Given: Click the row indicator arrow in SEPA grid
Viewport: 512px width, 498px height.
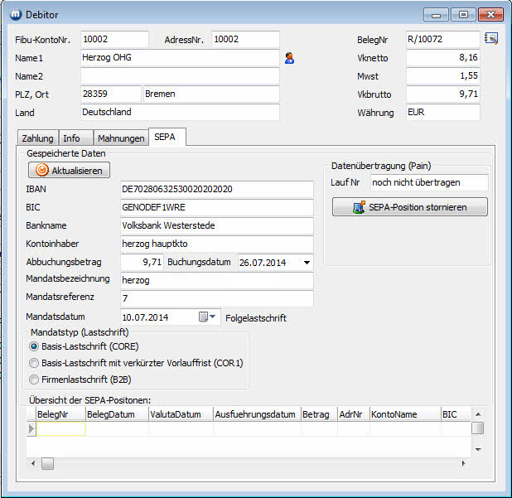Looking at the screenshot, I should (x=31, y=428).
